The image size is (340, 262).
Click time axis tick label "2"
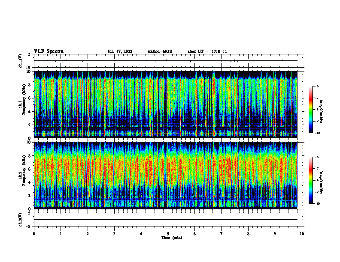[x=88, y=234]
